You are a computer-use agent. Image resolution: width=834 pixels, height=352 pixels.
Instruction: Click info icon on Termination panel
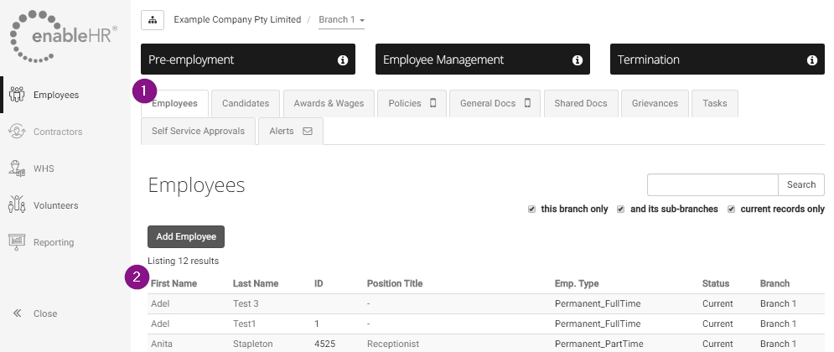pyautogui.click(x=811, y=60)
